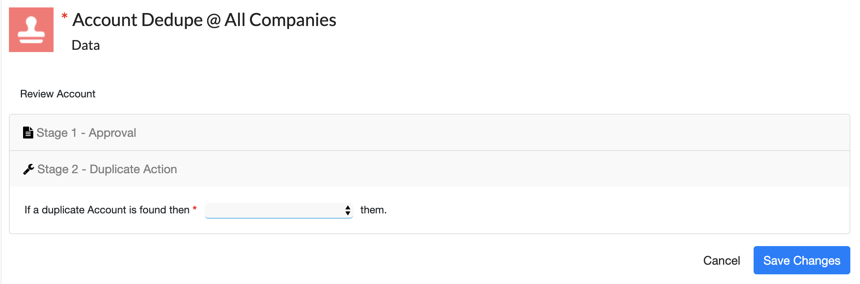Click the up-down arrows on the select box
This screenshot has height=284, width=860.
[x=347, y=210]
